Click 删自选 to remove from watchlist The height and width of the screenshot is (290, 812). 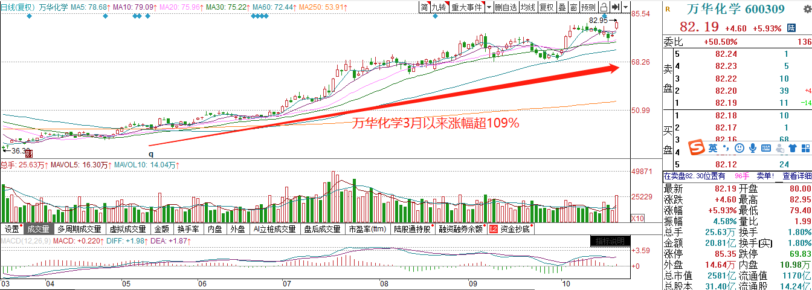pos(506,7)
